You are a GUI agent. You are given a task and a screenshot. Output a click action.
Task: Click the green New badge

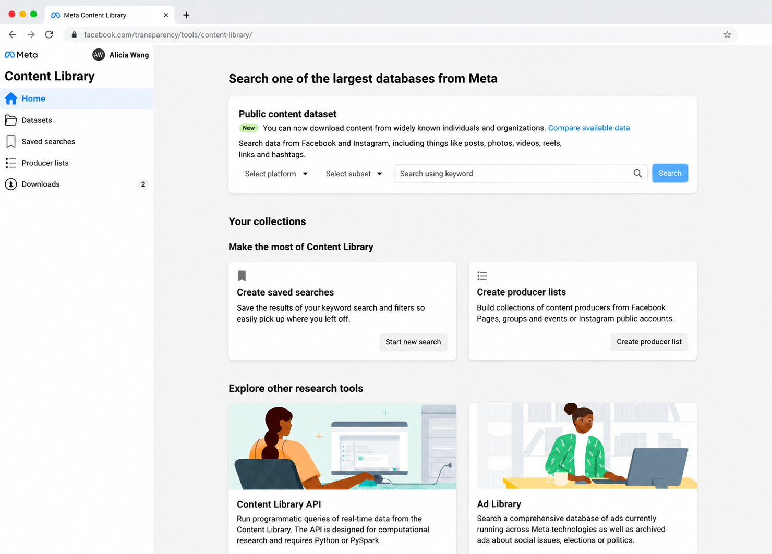point(249,128)
